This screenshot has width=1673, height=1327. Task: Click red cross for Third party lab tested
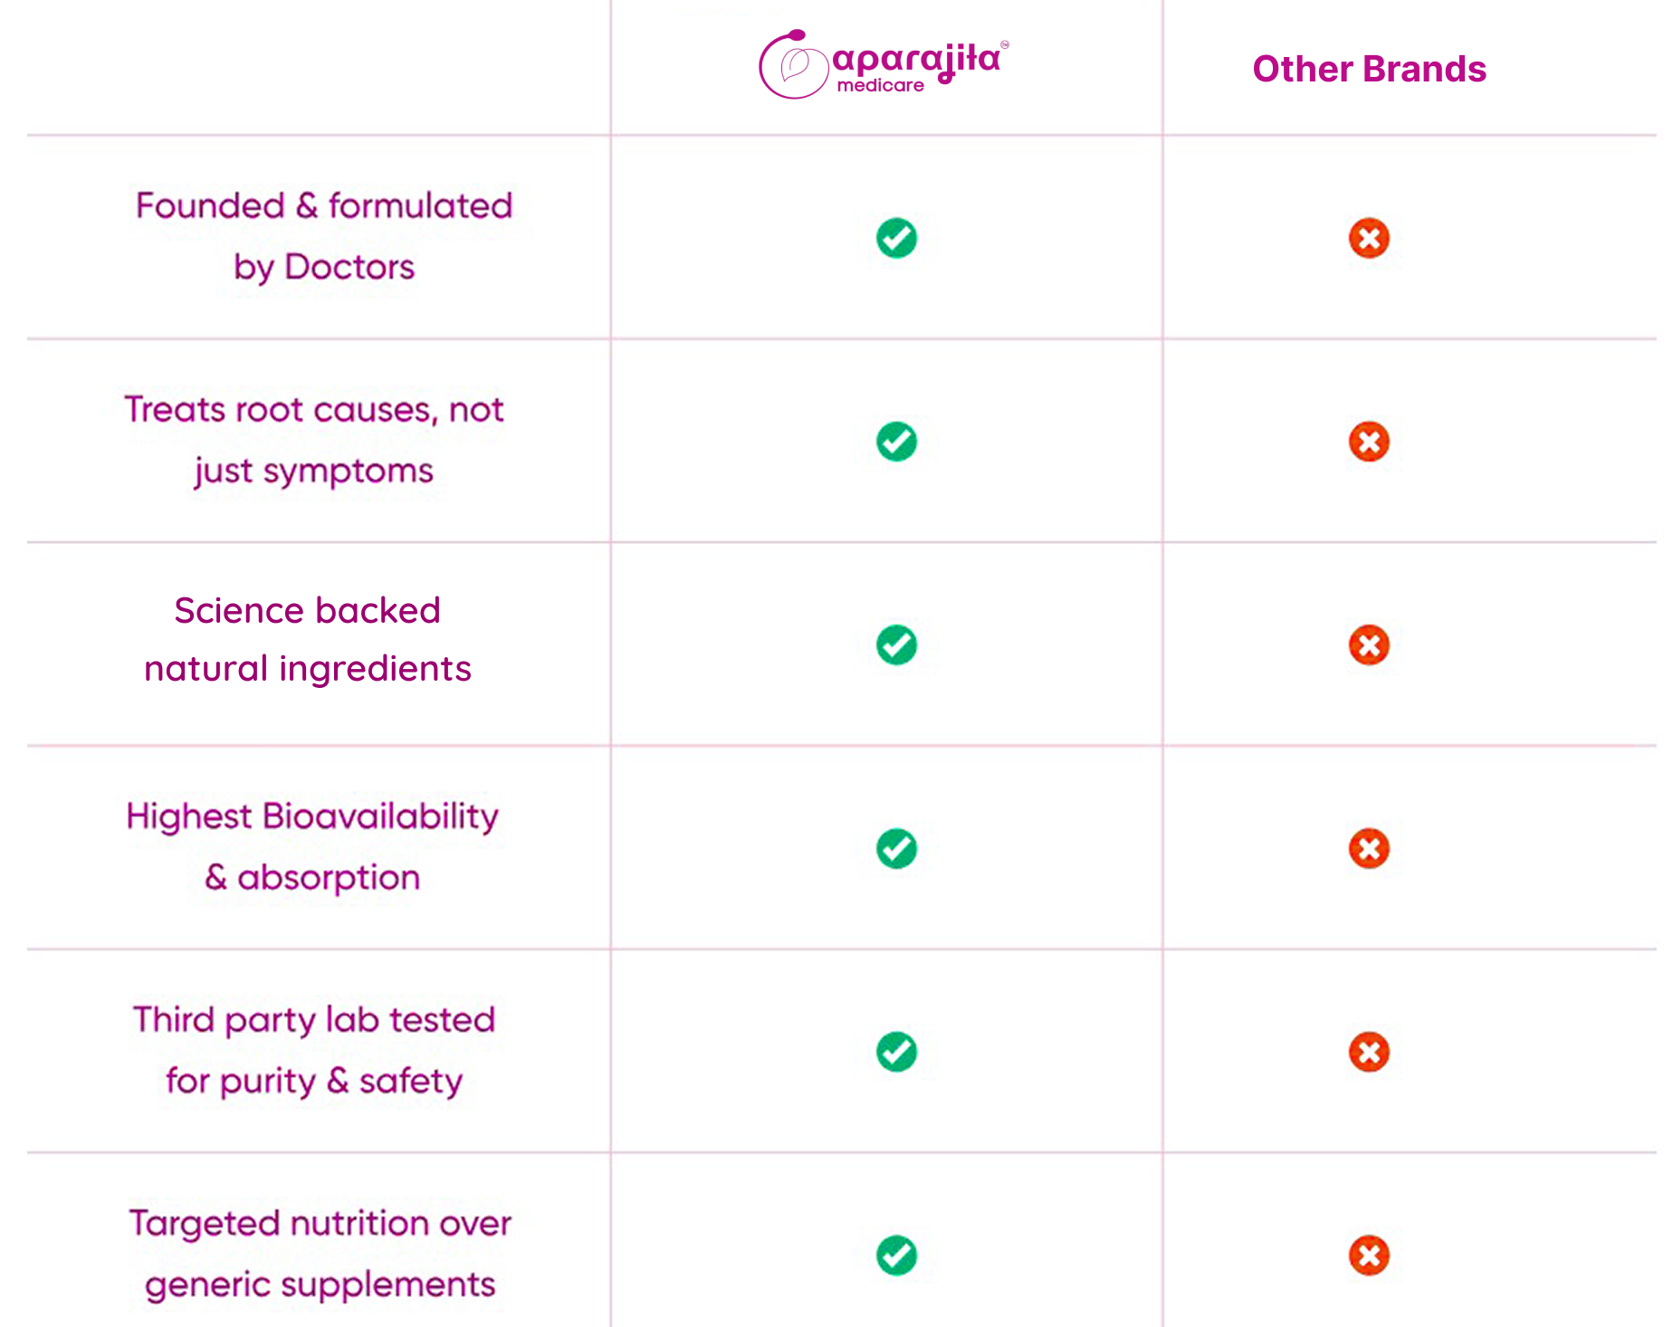[x=1369, y=1052]
